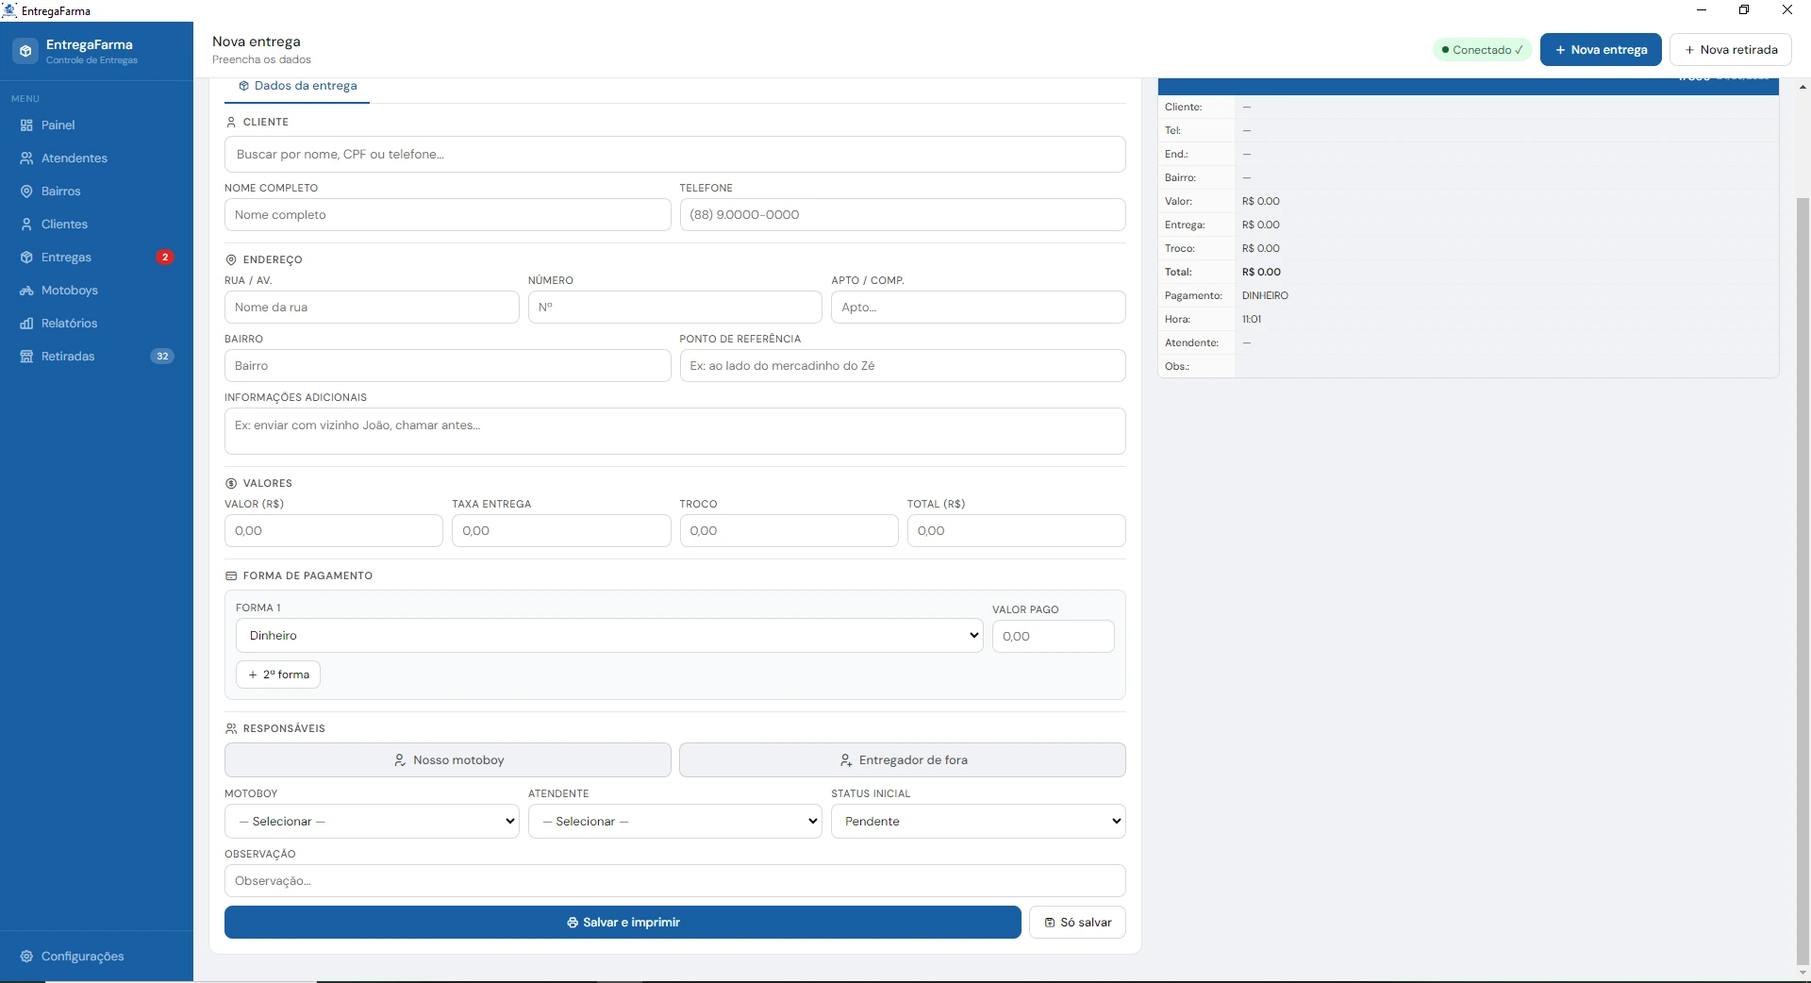The width and height of the screenshot is (1811, 983).
Task: Click the blue Nova entrega button
Action: 1601,50
